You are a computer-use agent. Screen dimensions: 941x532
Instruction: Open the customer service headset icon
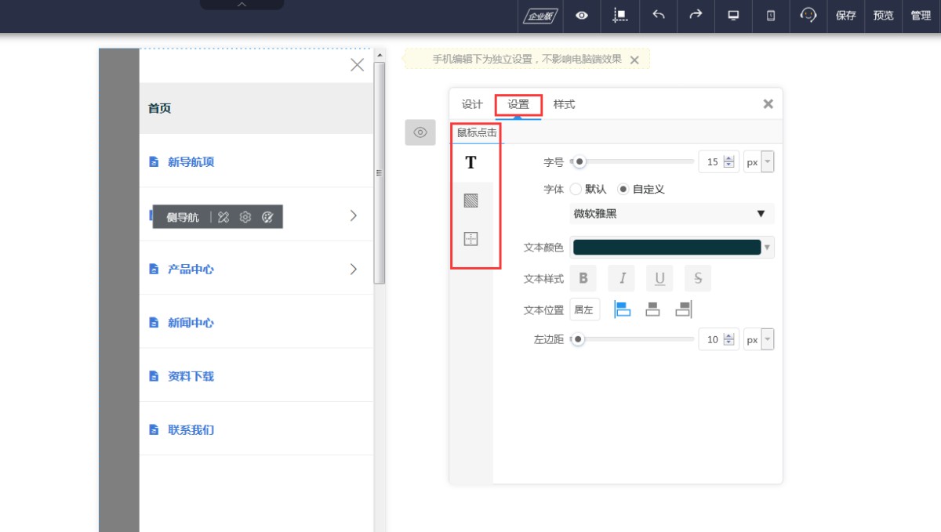click(x=808, y=16)
